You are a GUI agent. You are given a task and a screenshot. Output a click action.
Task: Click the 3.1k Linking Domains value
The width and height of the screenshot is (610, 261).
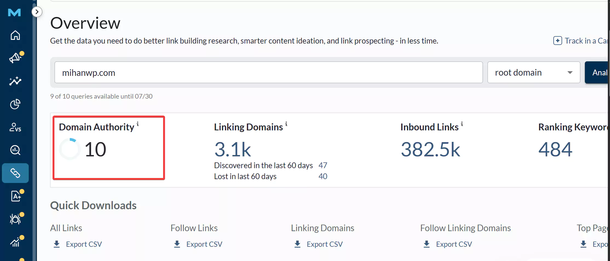click(x=233, y=150)
